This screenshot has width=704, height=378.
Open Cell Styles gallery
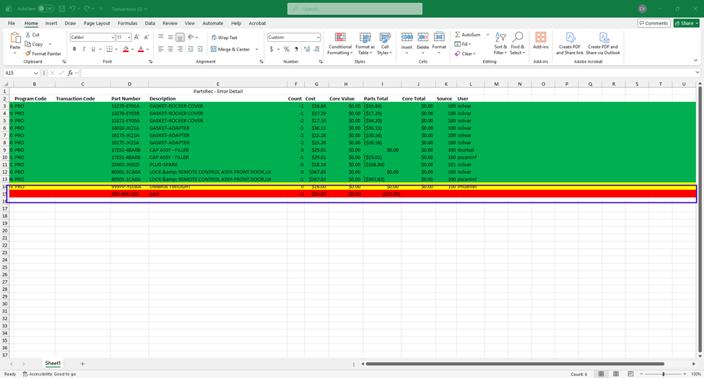[x=385, y=43]
